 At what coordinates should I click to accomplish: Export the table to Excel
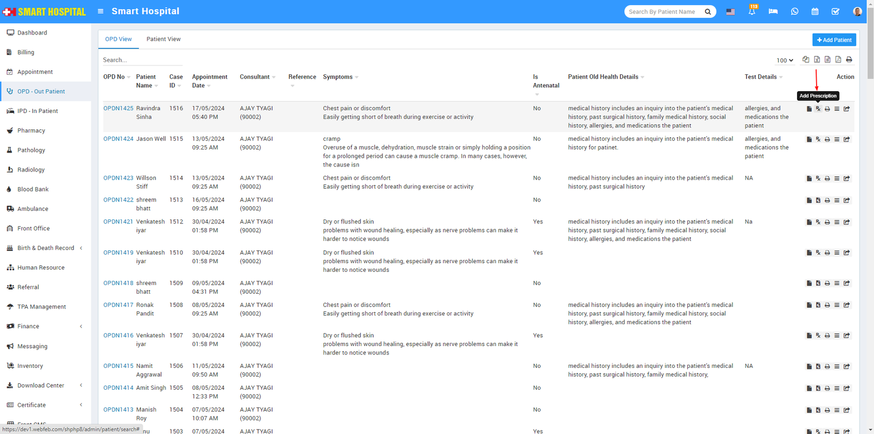(x=817, y=60)
